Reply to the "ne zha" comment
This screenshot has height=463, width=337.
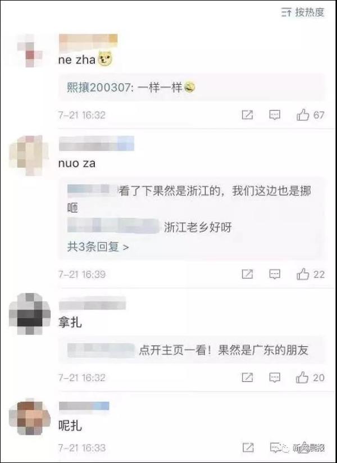[x=275, y=115]
